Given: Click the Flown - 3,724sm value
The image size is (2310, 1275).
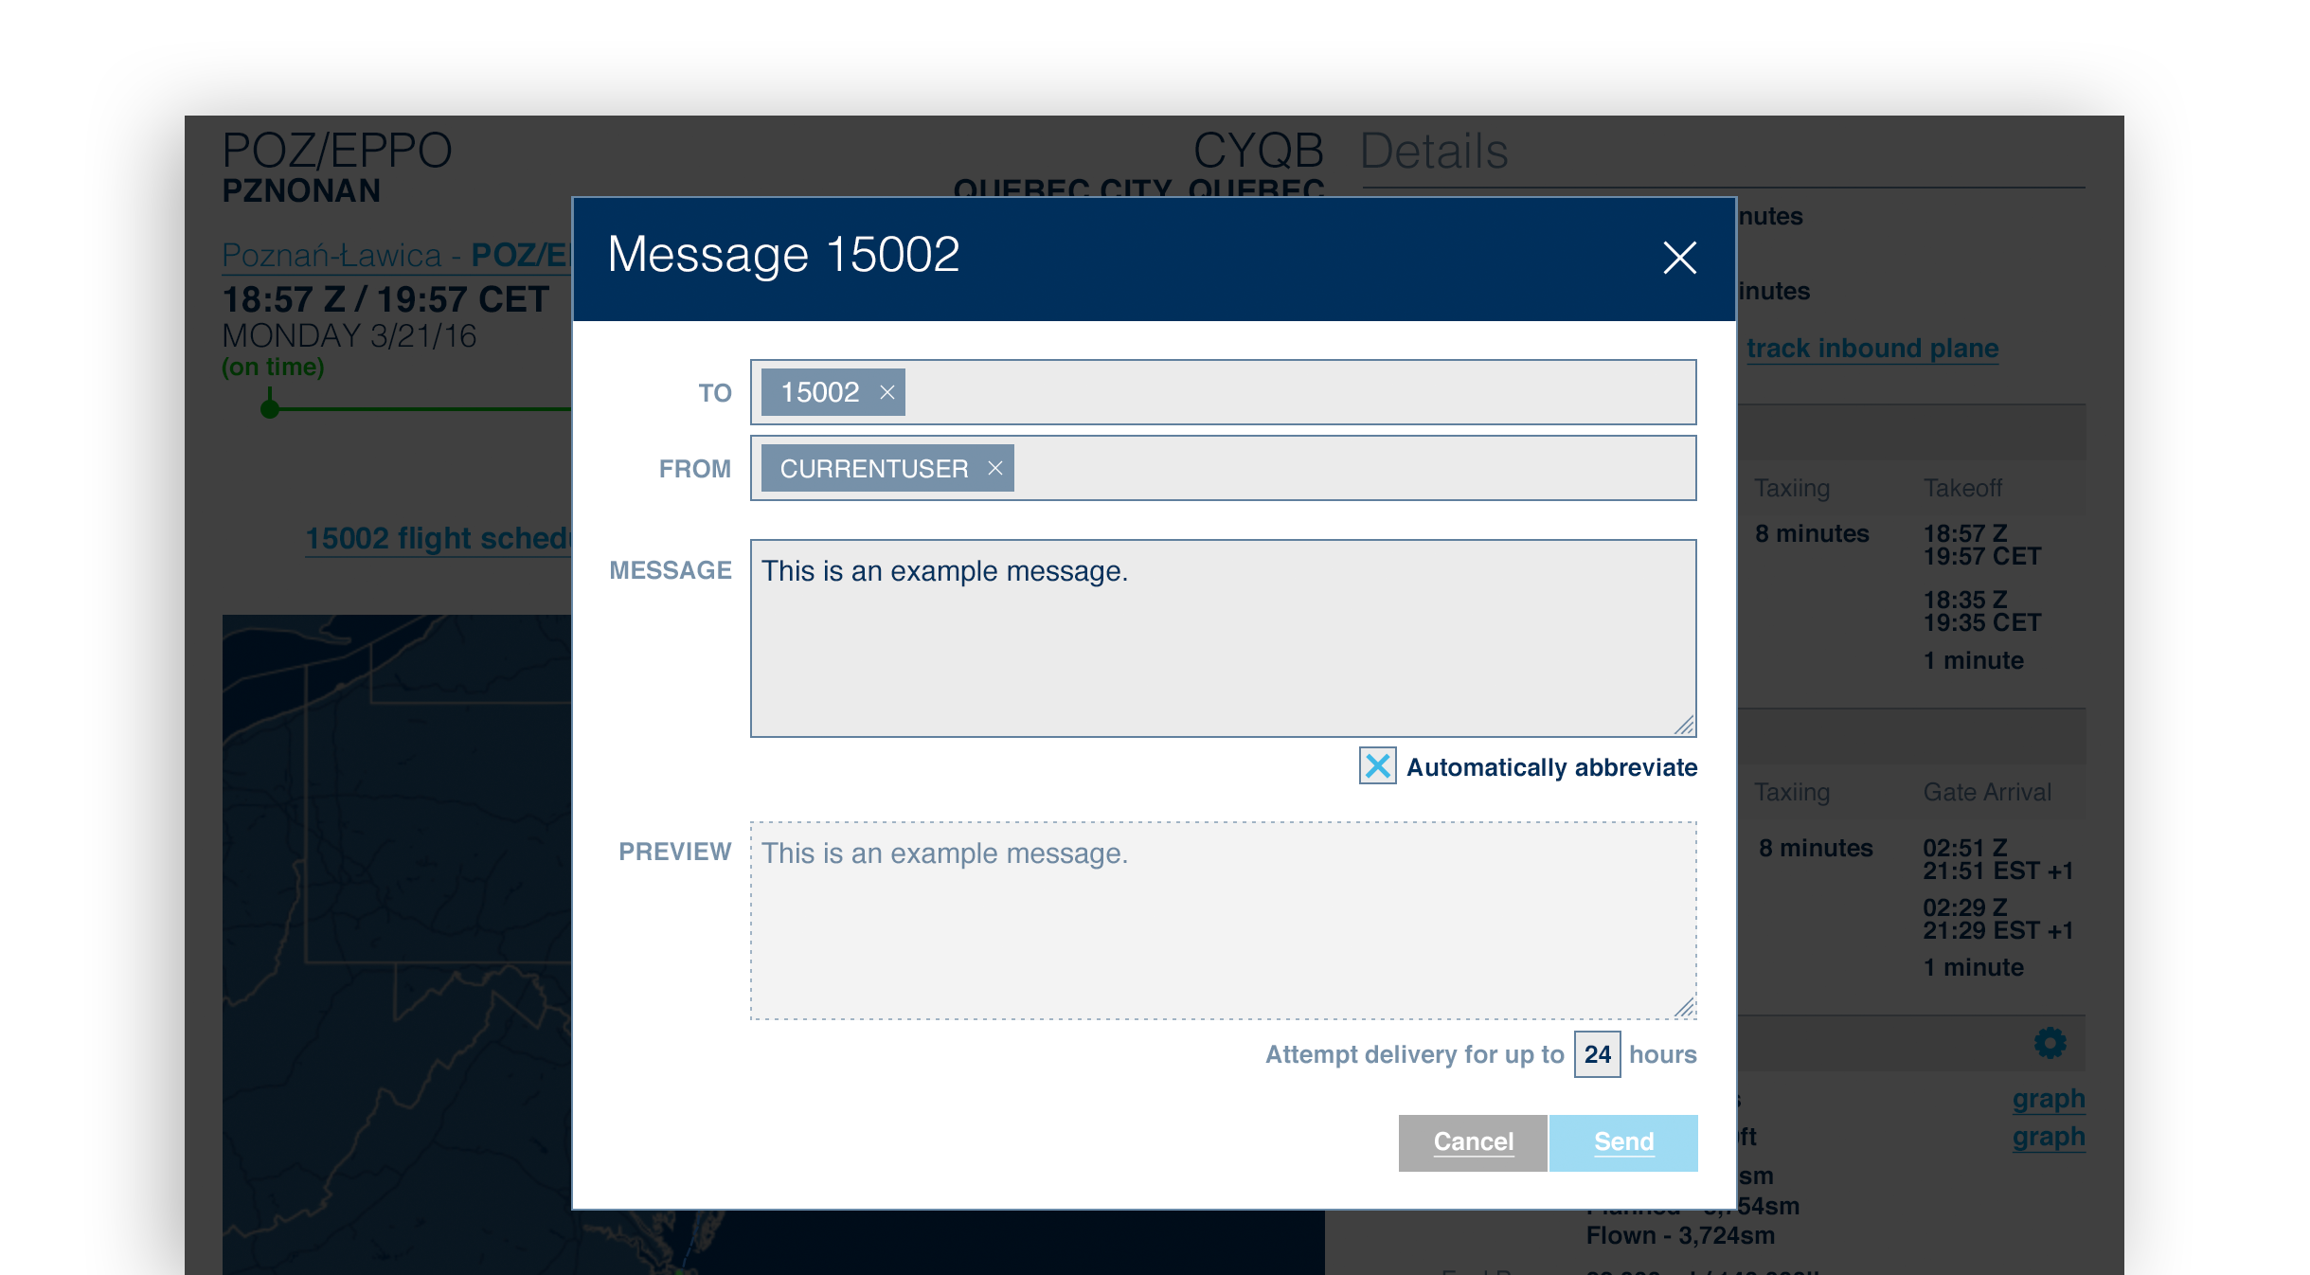Looking at the screenshot, I should [x=1681, y=1236].
